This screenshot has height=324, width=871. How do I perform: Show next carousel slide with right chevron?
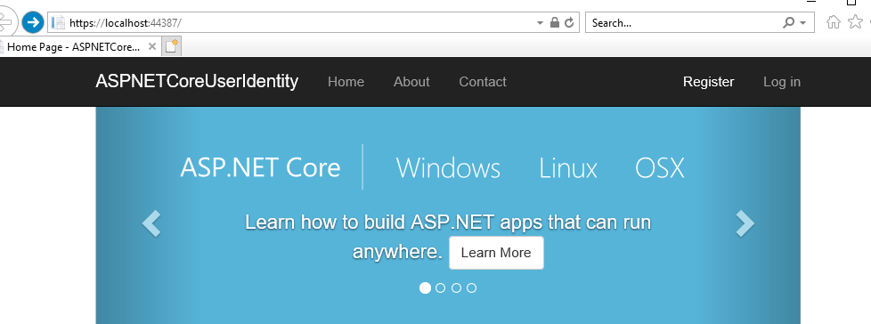point(745,223)
